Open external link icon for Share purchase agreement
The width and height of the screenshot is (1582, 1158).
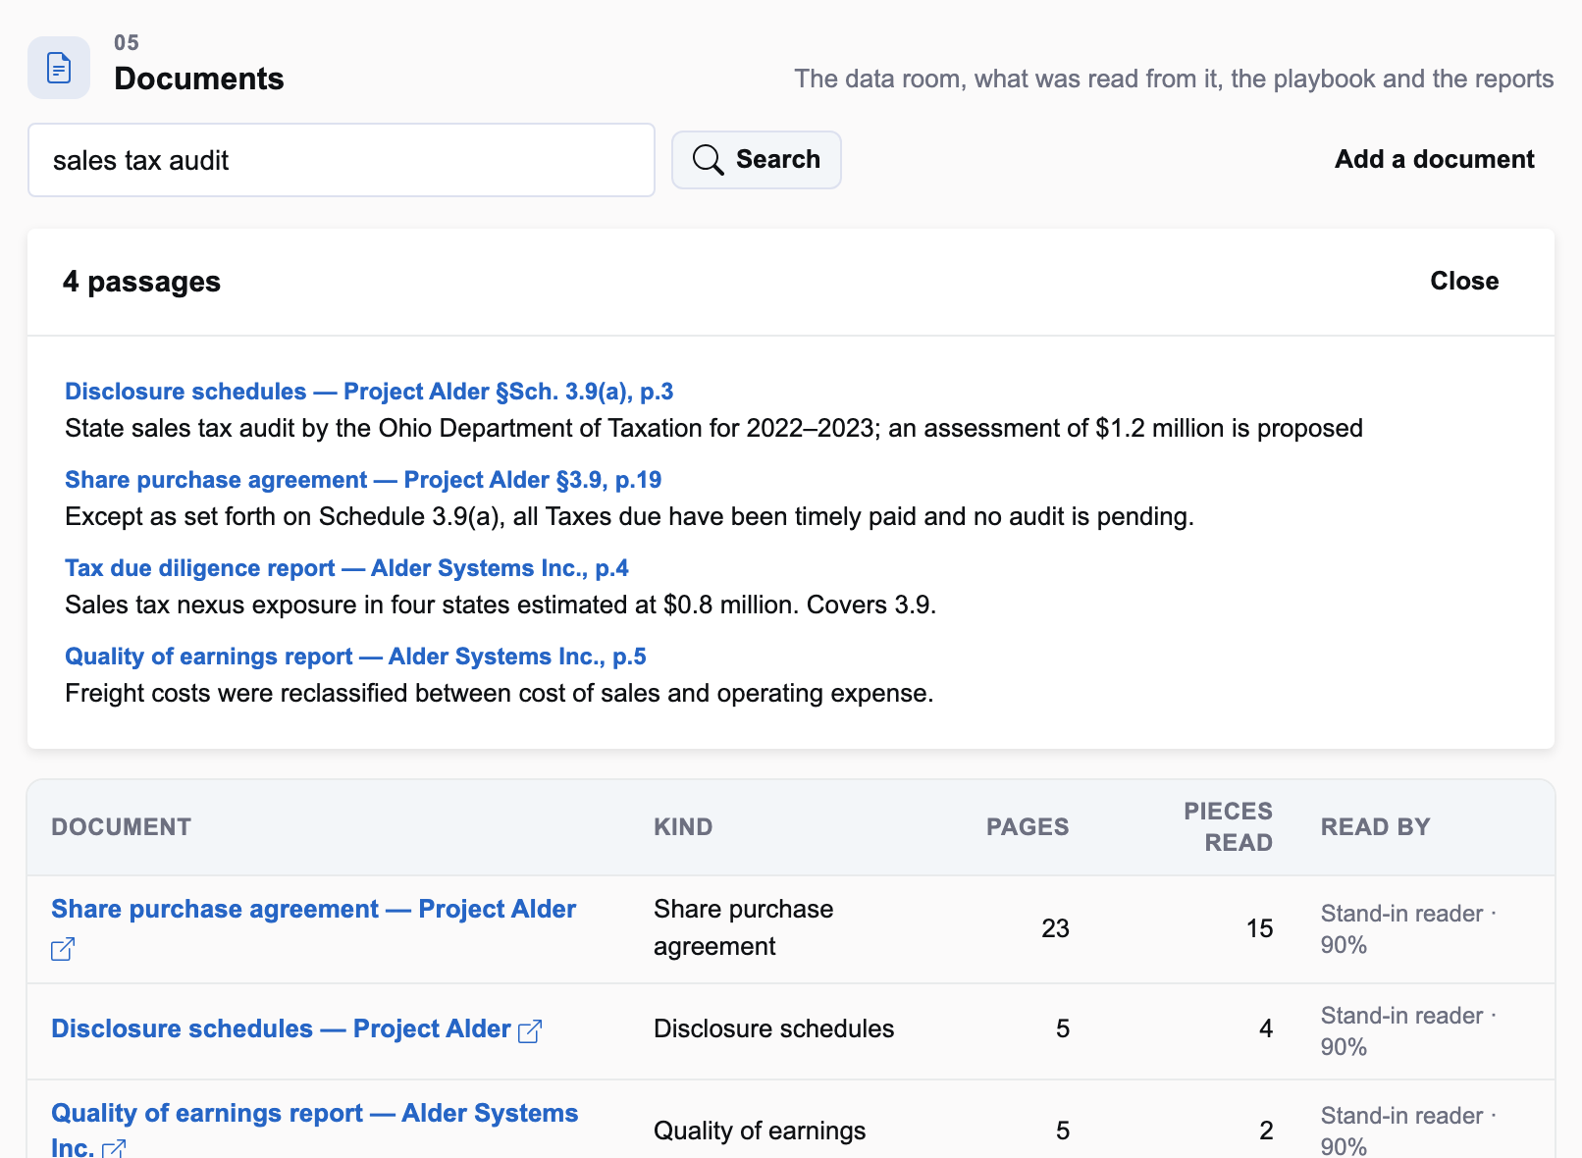63,949
